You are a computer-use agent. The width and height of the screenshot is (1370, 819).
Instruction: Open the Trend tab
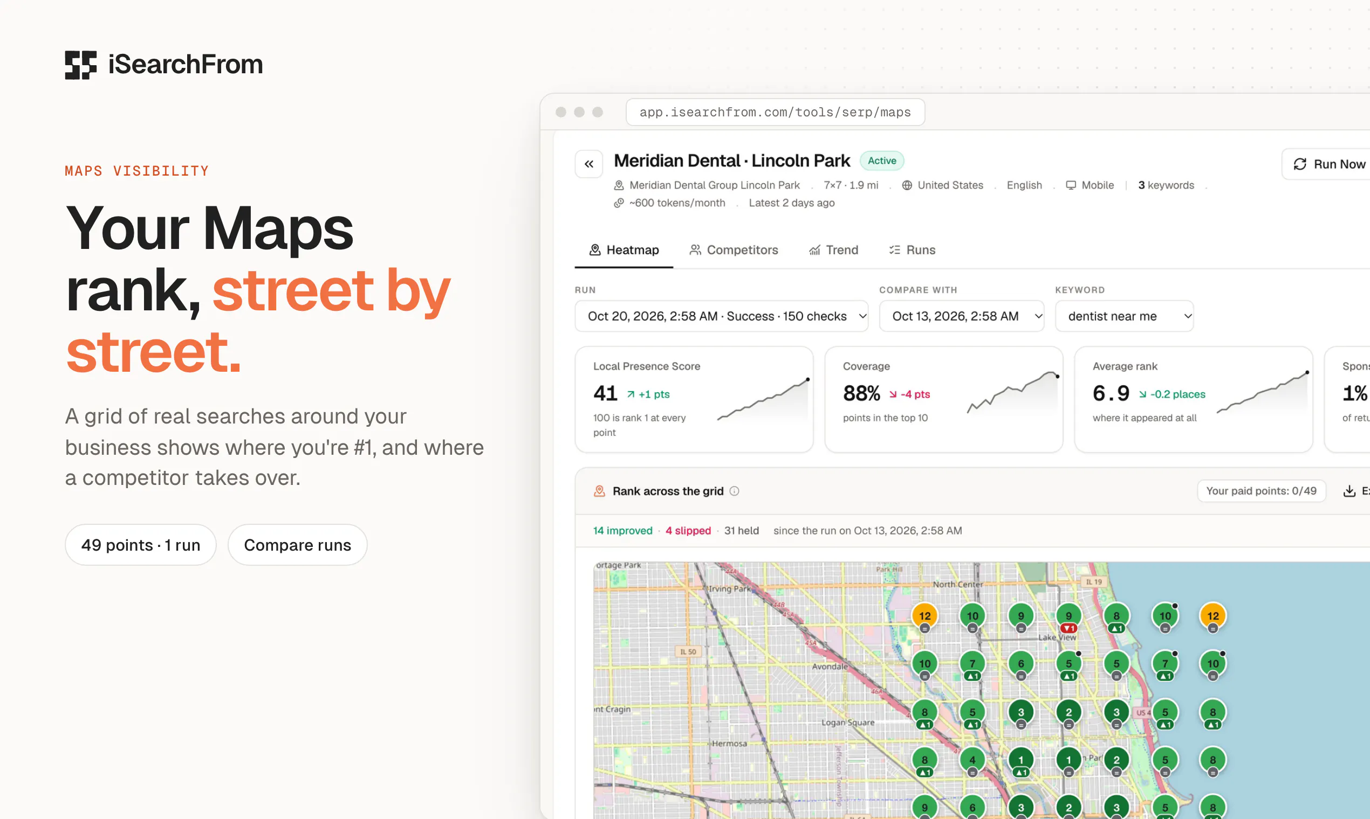834,250
